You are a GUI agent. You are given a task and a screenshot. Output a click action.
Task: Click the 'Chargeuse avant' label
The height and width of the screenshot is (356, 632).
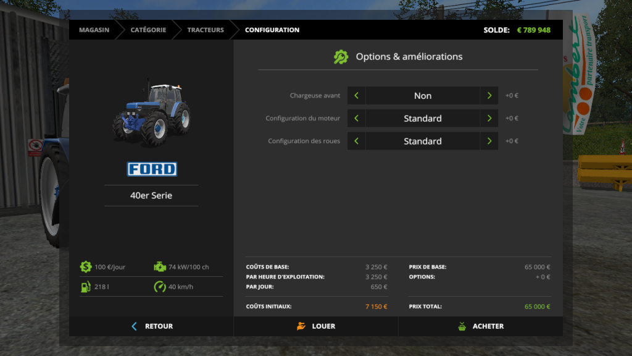(315, 96)
